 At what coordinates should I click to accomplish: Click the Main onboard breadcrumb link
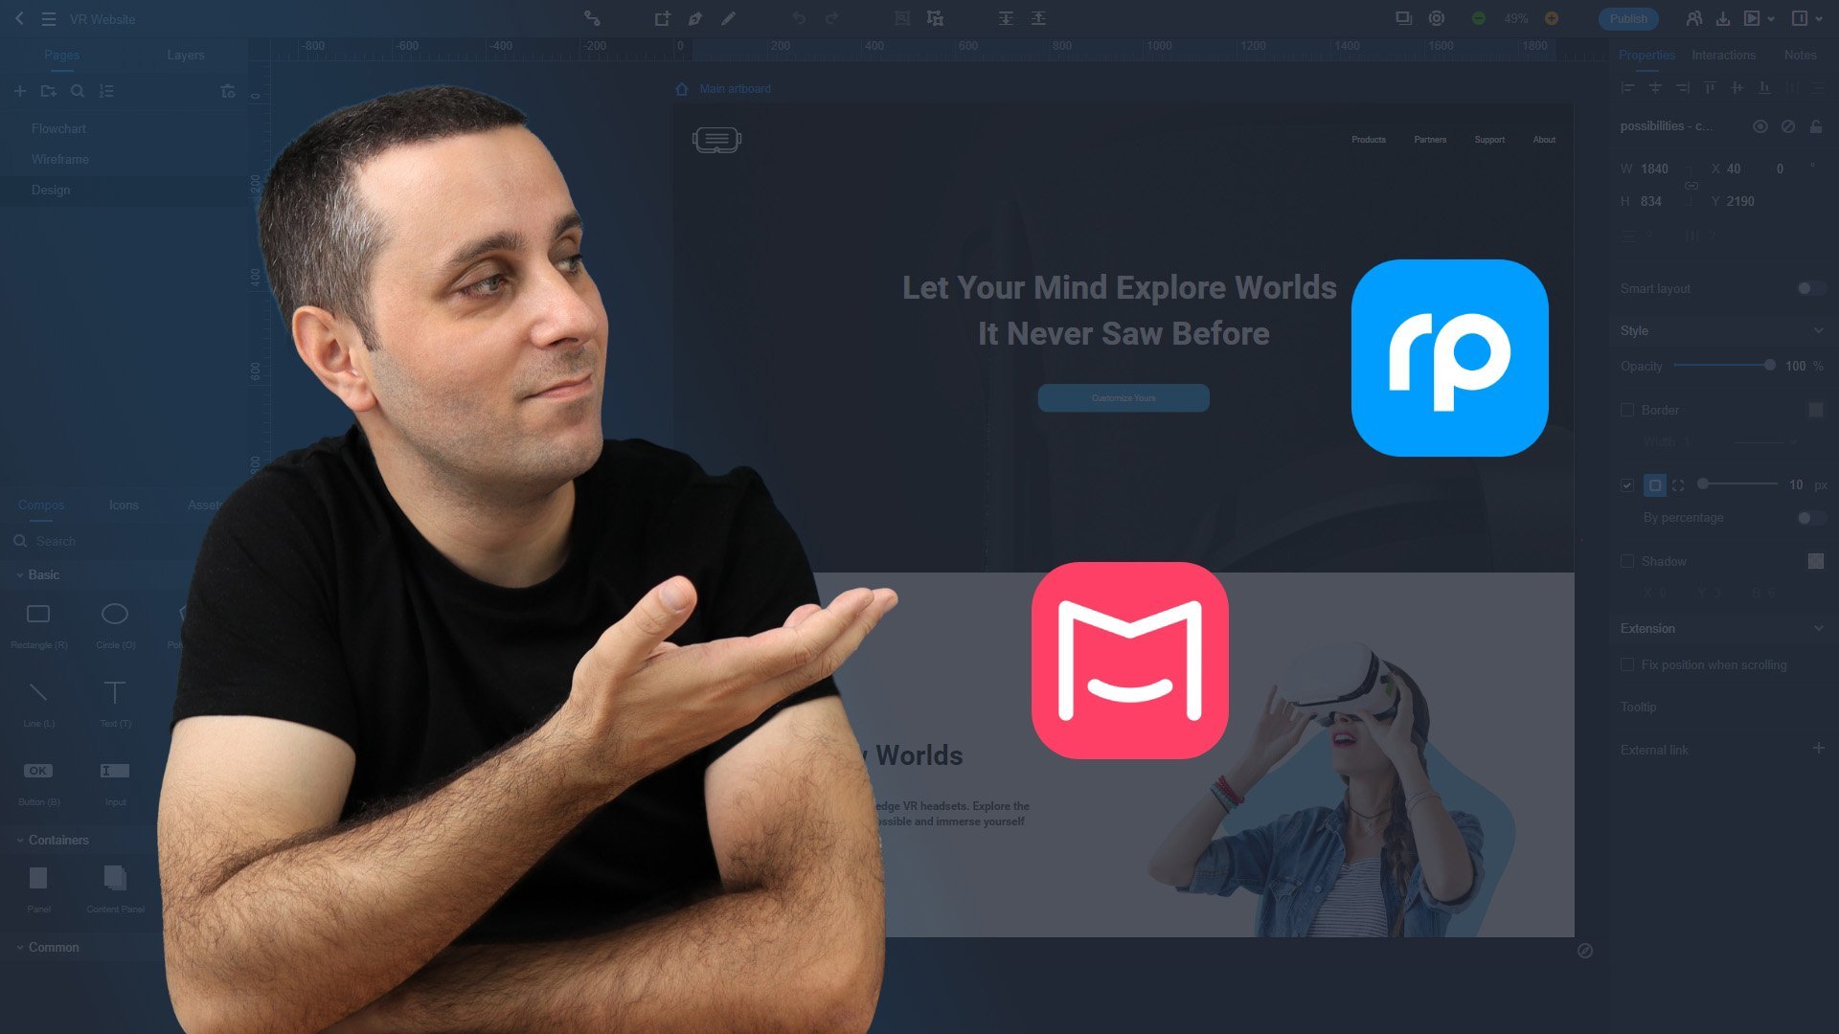tap(735, 88)
